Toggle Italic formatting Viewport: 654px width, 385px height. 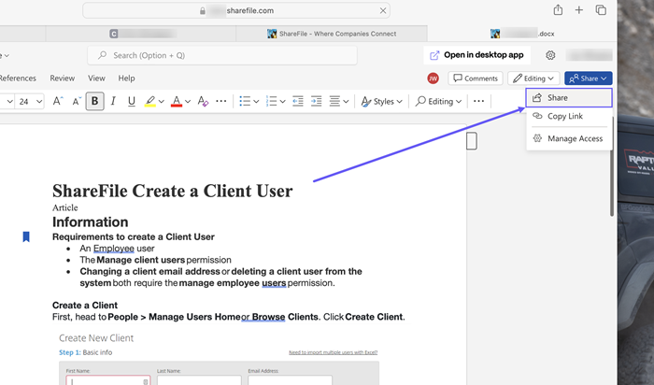113,101
